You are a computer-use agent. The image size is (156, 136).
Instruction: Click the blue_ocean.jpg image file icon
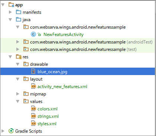point(33,71)
